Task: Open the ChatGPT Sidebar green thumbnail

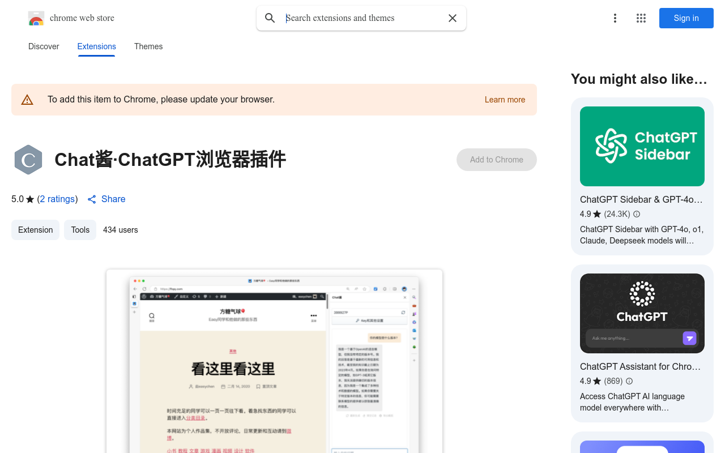Action: click(x=642, y=146)
